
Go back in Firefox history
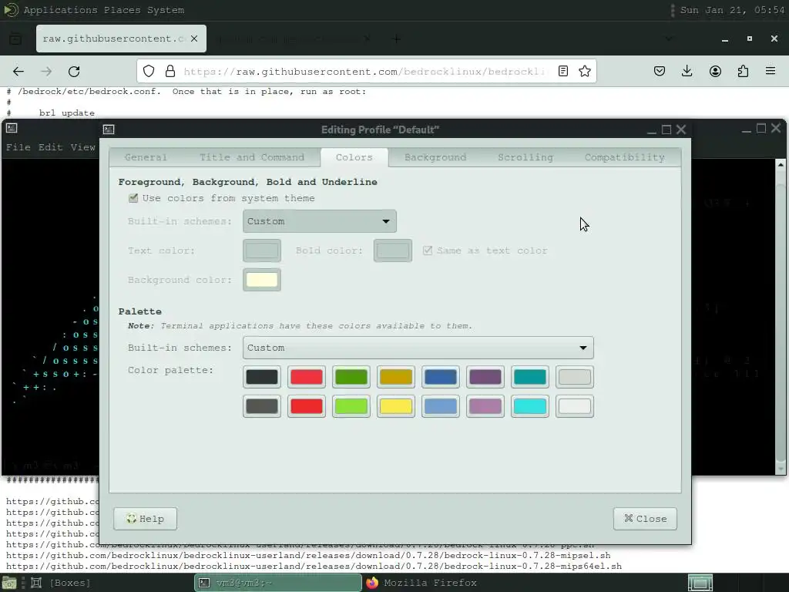pyautogui.click(x=18, y=72)
